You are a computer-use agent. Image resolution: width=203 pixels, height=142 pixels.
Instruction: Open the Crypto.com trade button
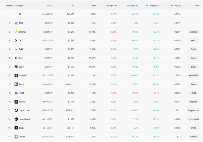(193, 110)
